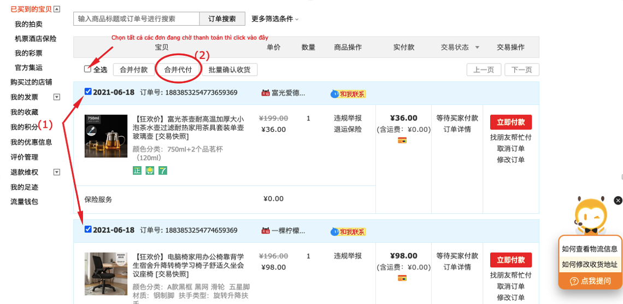623x304 pixels.
Task: Expand the 退款维权 sidebar submenu
Action: pyautogui.click(x=56, y=172)
